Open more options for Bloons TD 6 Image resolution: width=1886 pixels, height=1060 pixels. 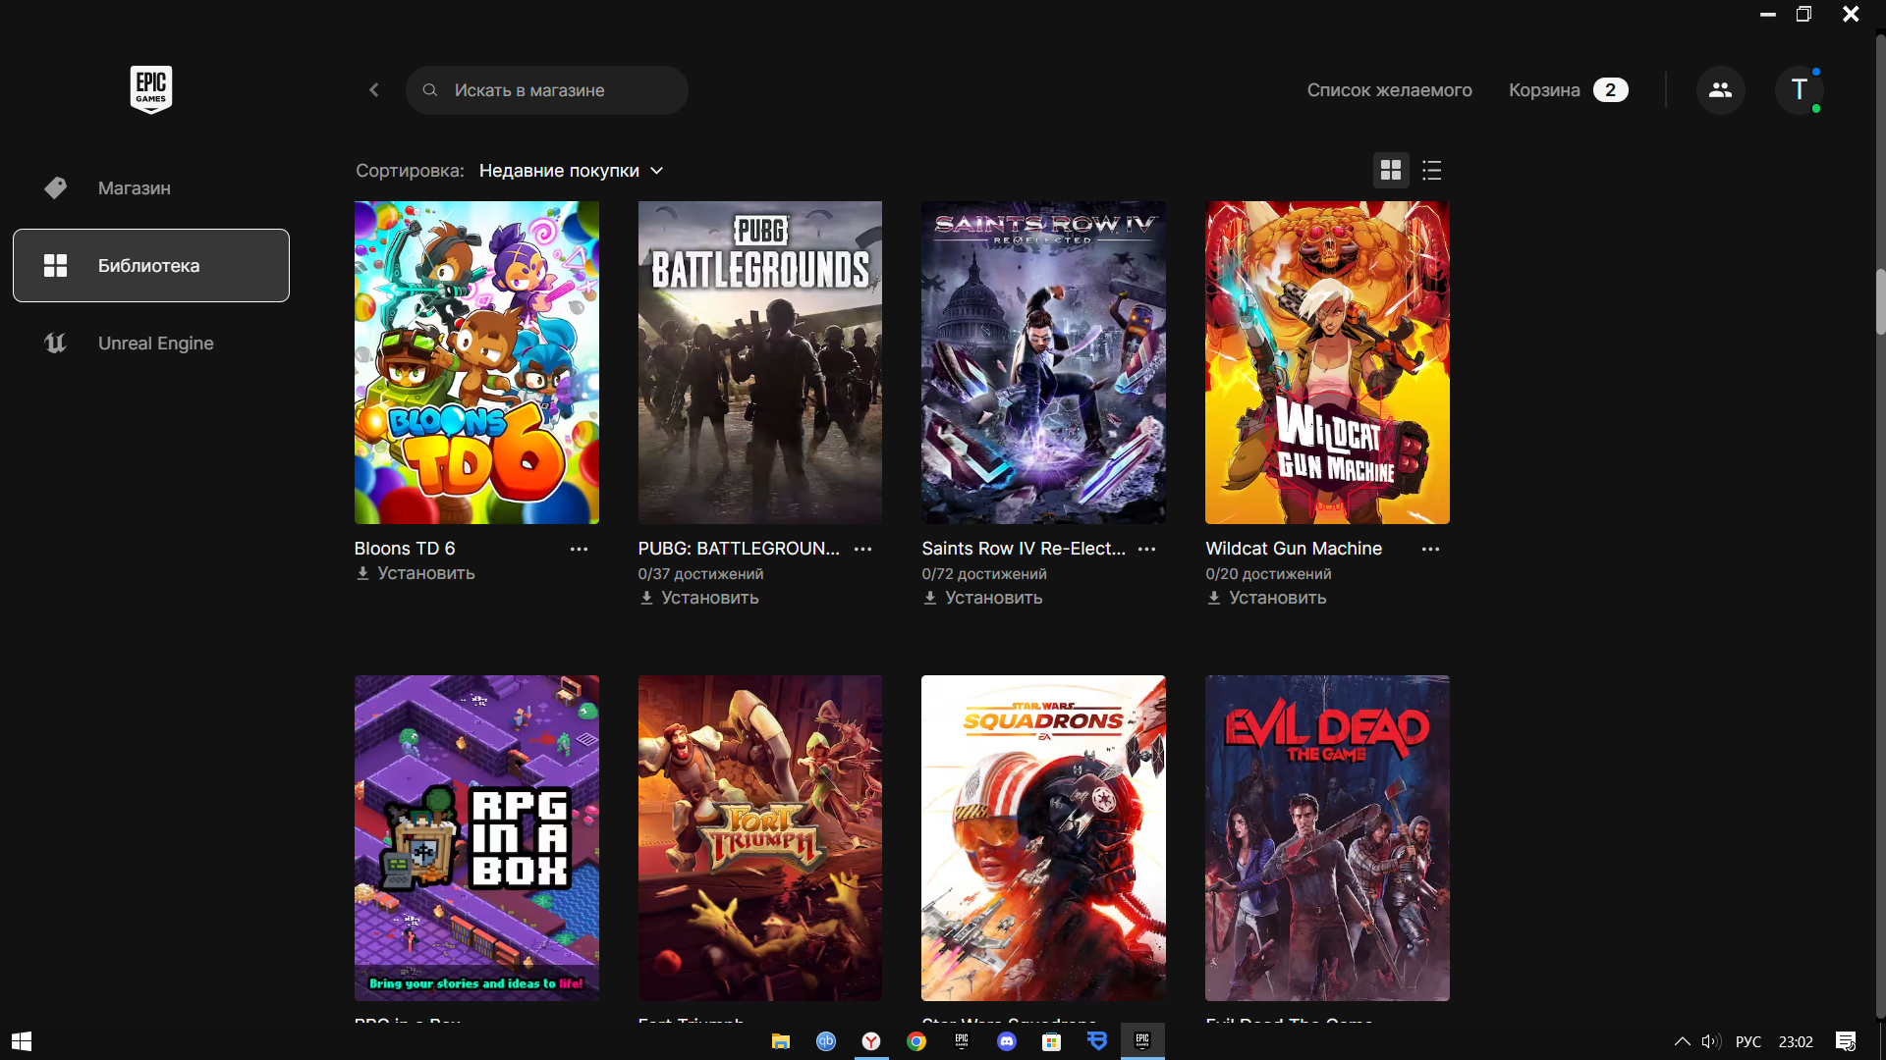pos(579,550)
